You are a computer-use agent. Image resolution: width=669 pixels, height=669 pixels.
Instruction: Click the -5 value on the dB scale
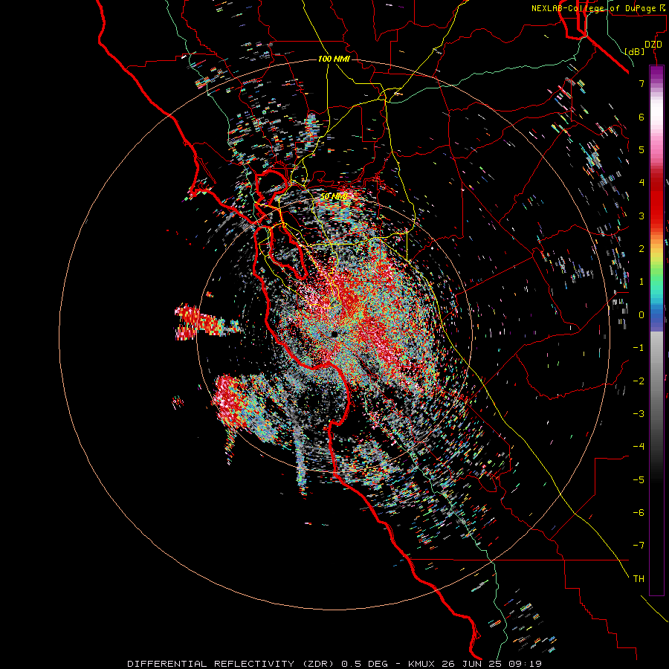tap(639, 480)
